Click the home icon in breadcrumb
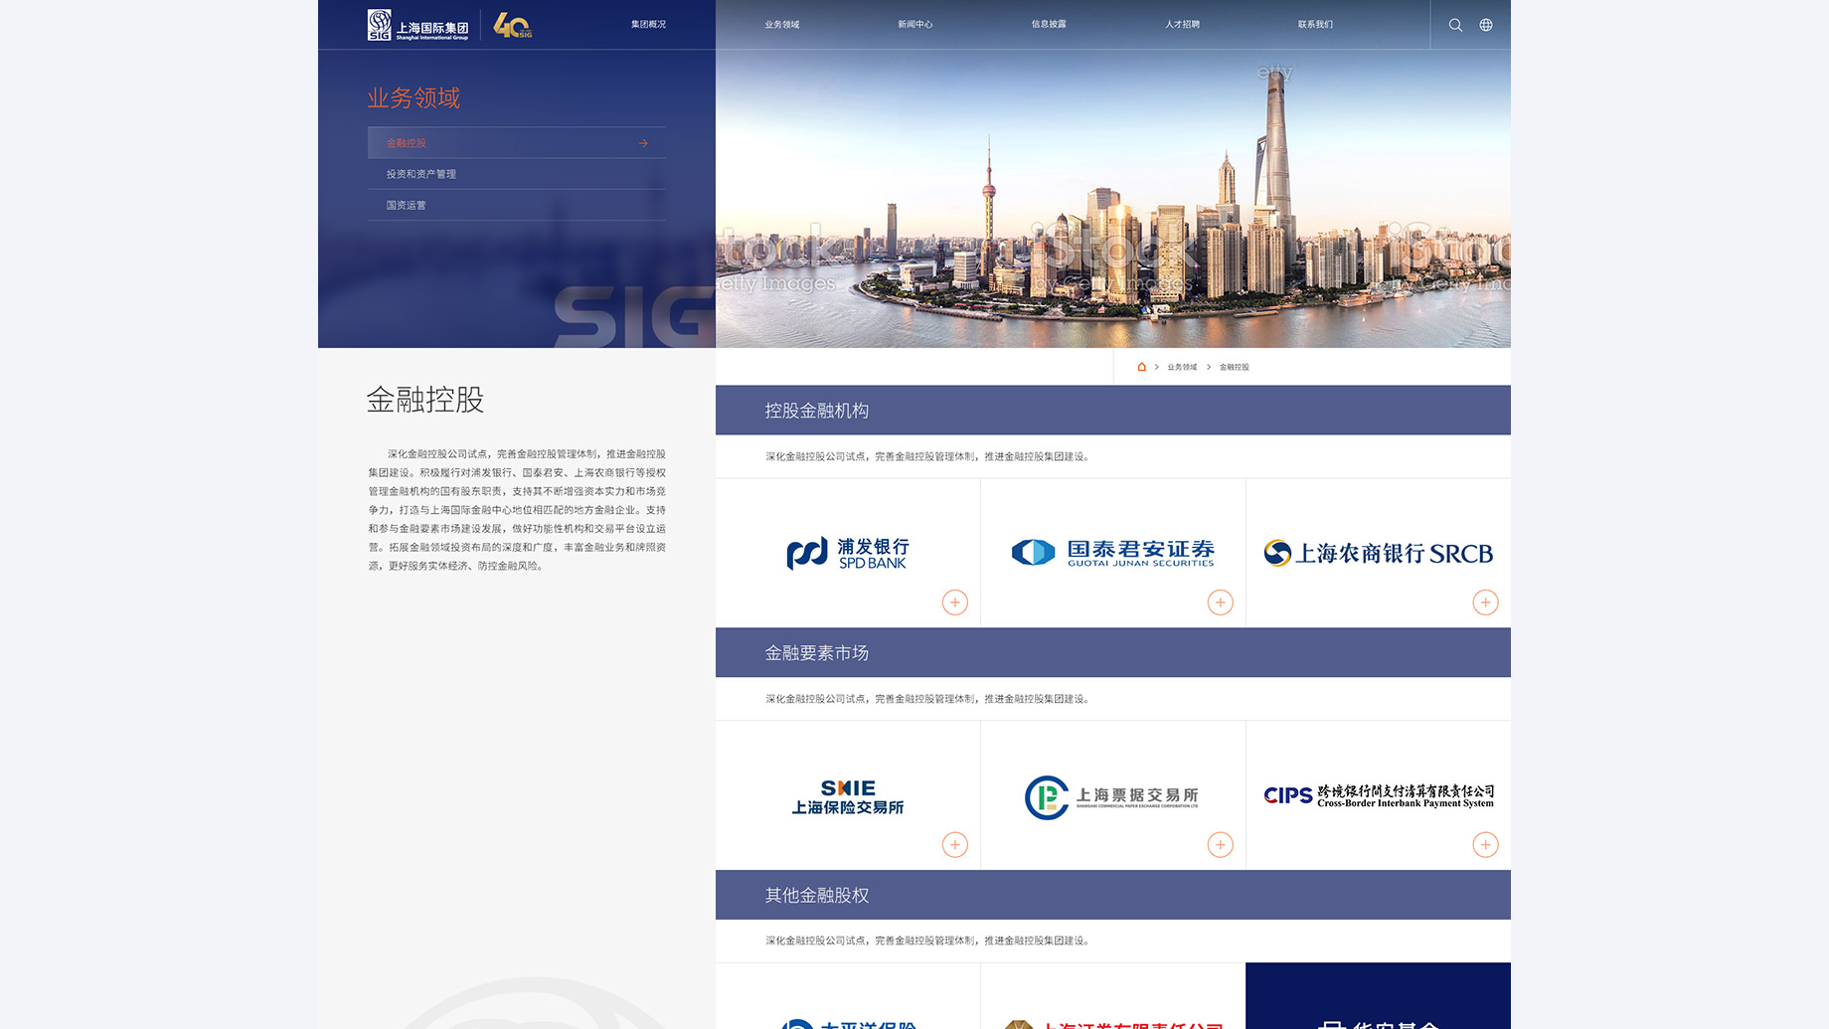Viewport: 1829px width, 1029px height. point(1141,367)
